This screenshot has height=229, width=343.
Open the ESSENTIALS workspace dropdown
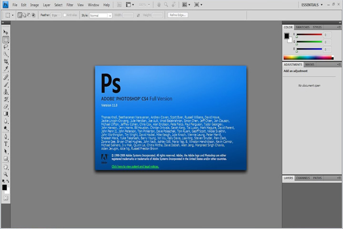coord(312,5)
